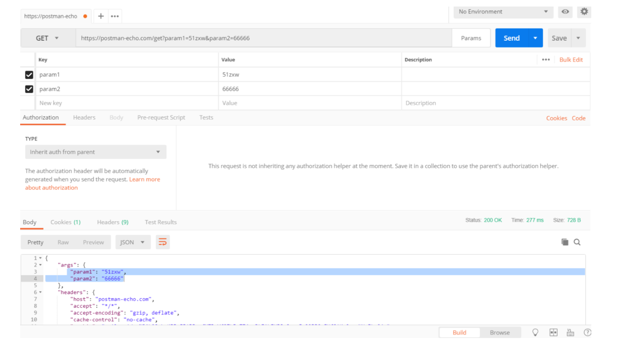Open the tab options three-dots menu
The height and width of the screenshot is (352, 621).
(x=115, y=16)
